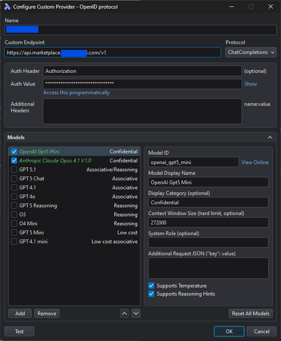Click the Remove model button
The image size is (281, 341).
(47, 314)
